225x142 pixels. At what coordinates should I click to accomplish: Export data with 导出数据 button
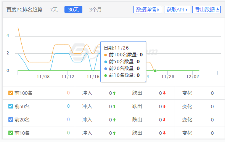point(206,10)
